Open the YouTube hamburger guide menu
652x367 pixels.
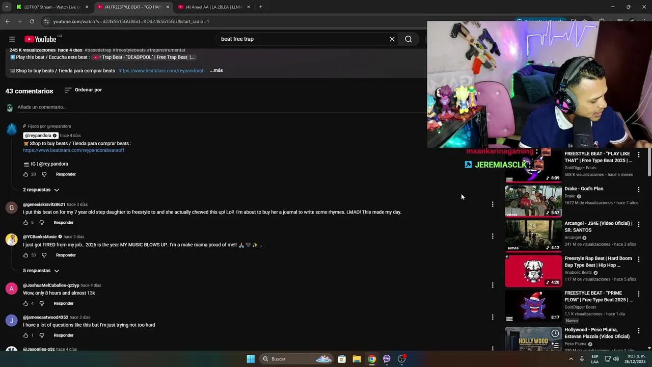point(12,39)
